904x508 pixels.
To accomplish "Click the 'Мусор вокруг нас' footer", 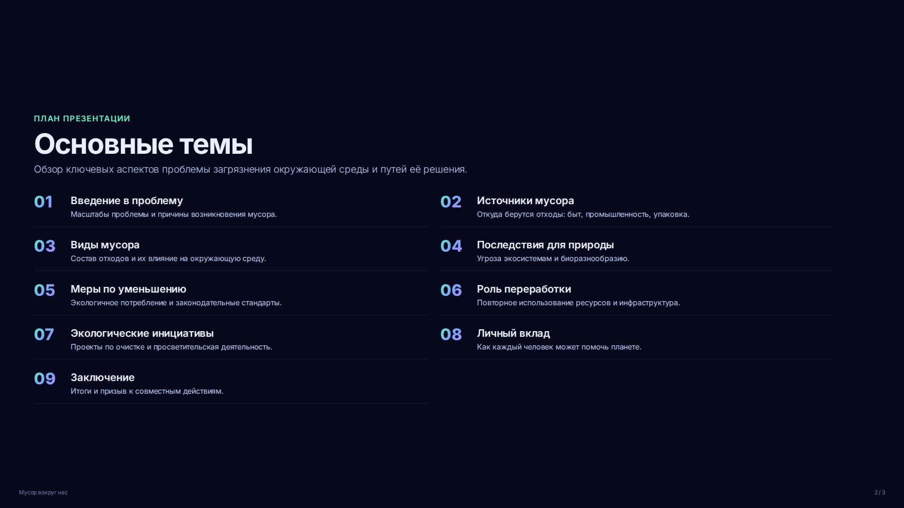I will tap(43, 492).
